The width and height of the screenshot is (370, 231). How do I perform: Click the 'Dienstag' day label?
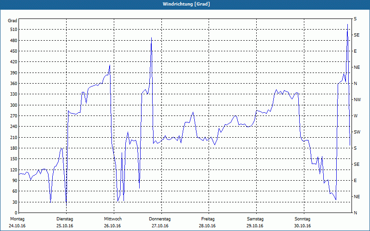coord(65,219)
